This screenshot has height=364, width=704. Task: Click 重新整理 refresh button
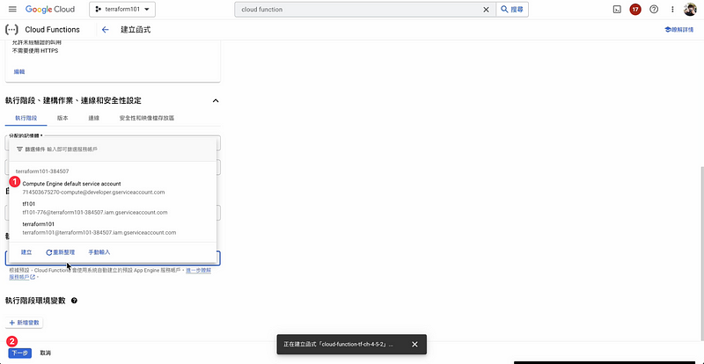tap(60, 252)
